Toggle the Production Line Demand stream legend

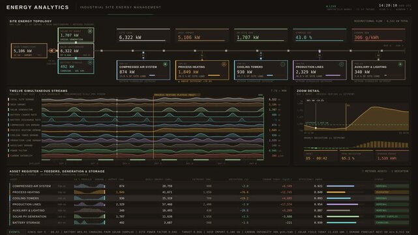[25, 140]
